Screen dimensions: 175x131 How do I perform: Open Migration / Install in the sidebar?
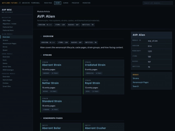click(x=9, y=24)
